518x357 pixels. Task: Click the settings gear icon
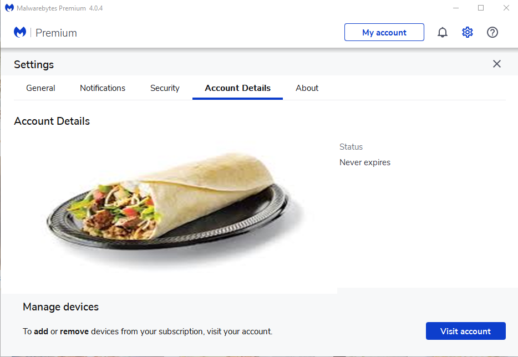[468, 33]
